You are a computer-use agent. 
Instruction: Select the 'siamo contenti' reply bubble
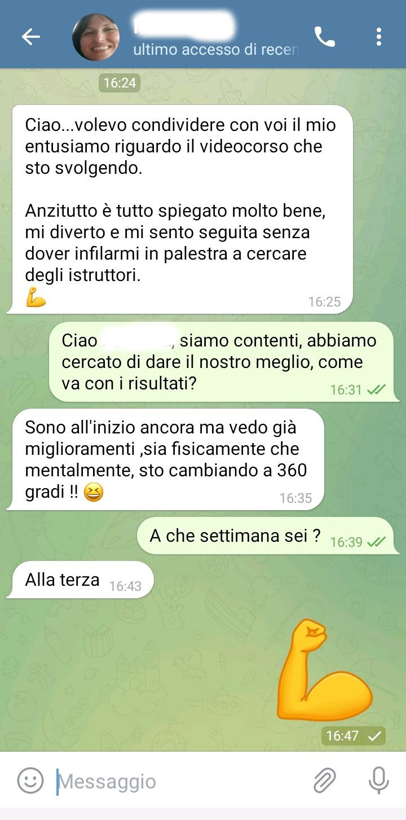point(221,362)
